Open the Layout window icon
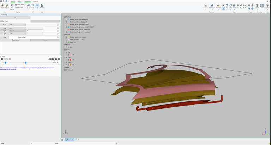This screenshot has height=145, width=271. pyautogui.click(x=257, y=6)
